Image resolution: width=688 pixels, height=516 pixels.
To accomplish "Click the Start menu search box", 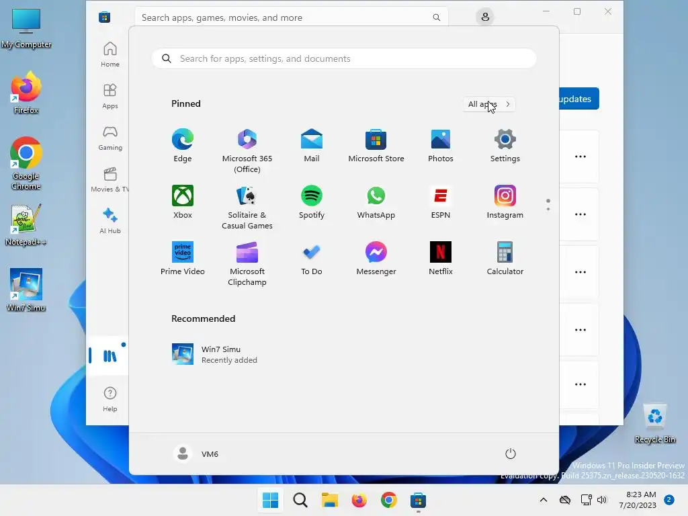I will [x=344, y=59].
